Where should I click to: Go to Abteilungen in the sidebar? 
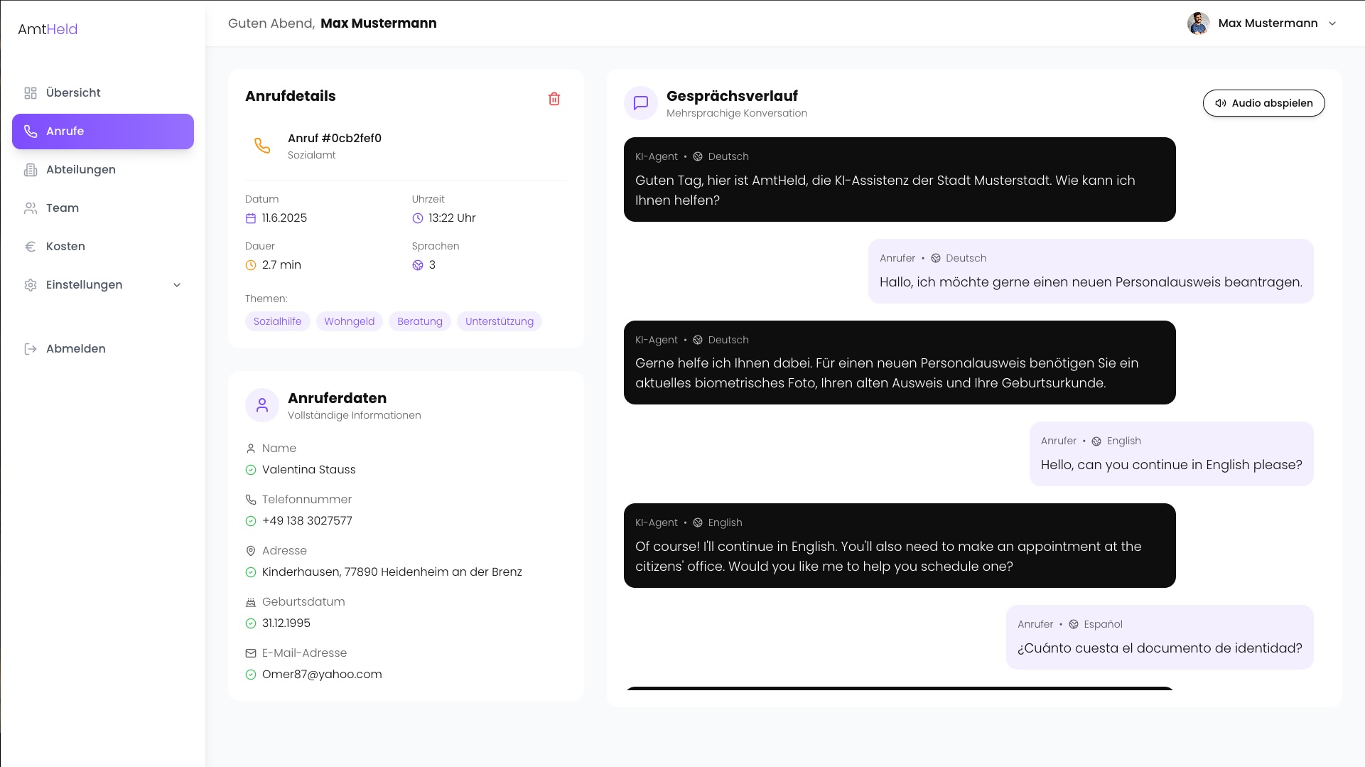tap(80, 170)
